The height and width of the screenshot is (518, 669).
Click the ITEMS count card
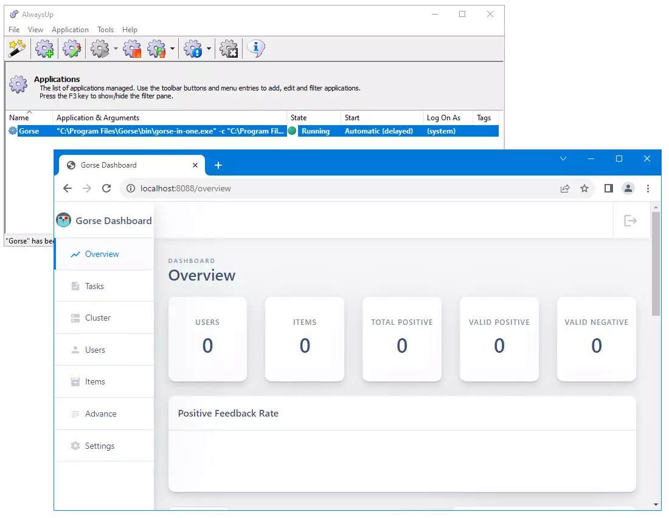click(305, 339)
